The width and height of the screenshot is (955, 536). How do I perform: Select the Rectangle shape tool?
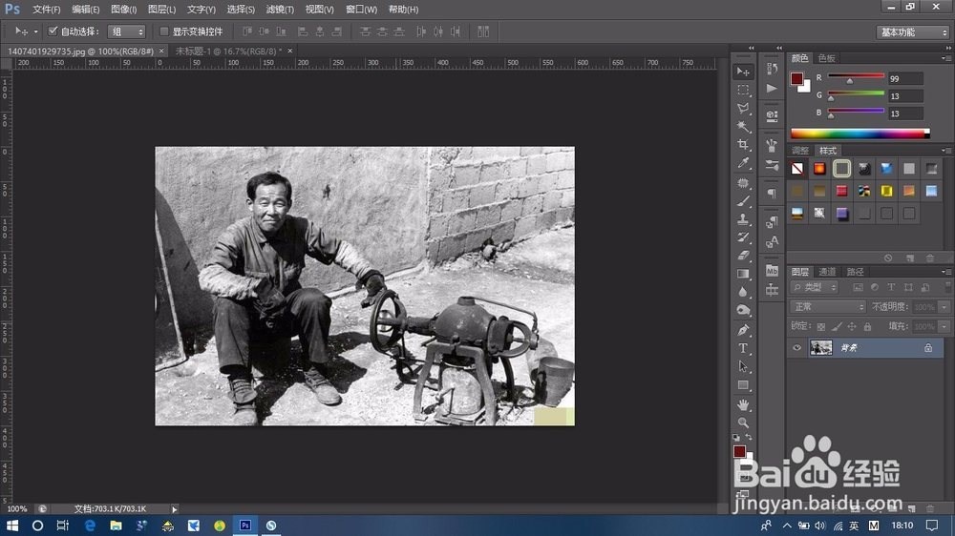(743, 385)
